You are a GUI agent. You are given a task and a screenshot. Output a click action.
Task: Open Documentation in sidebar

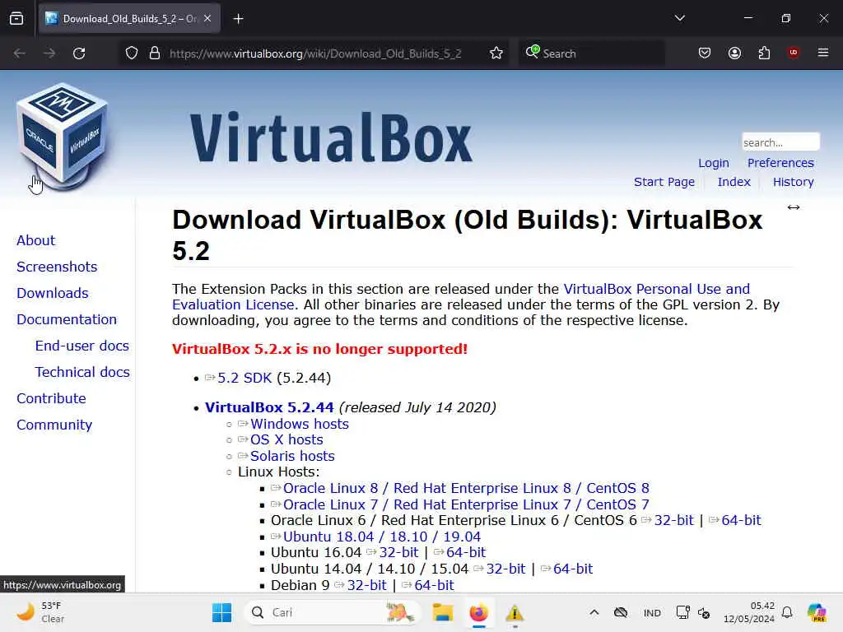[x=67, y=319]
